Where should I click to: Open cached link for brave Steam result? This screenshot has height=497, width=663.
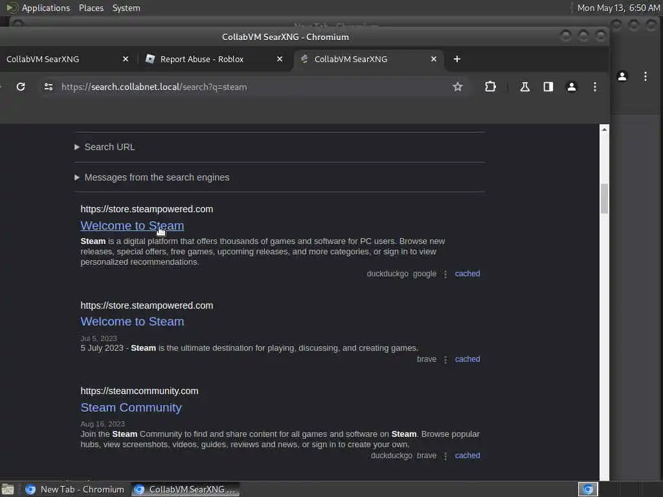[467, 359]
